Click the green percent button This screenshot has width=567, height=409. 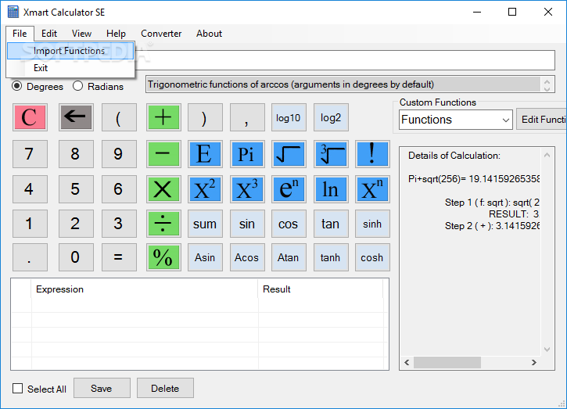(x=163, y=257)
